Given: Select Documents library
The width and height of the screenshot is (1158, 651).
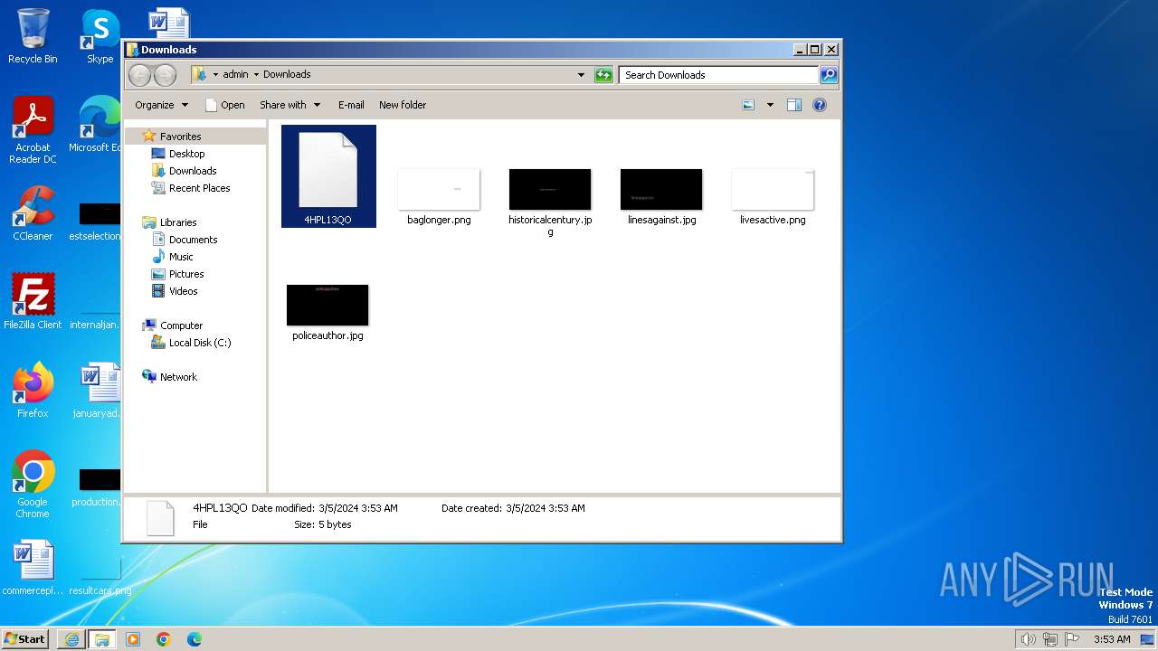Looking at the screenshot, I should pyautogui.click(x=193, y=240).
